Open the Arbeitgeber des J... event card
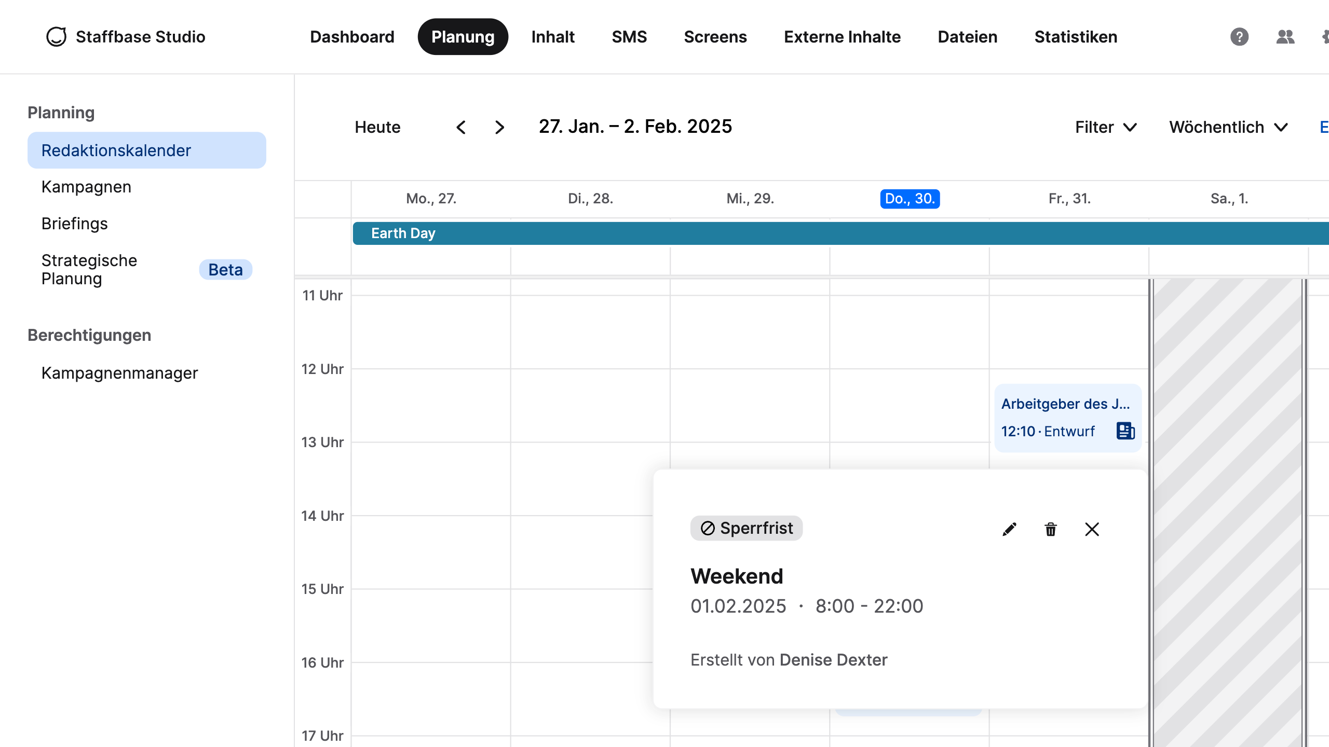The height and width of the screenshot is (747, 1329). click(x=1068, y=418)
